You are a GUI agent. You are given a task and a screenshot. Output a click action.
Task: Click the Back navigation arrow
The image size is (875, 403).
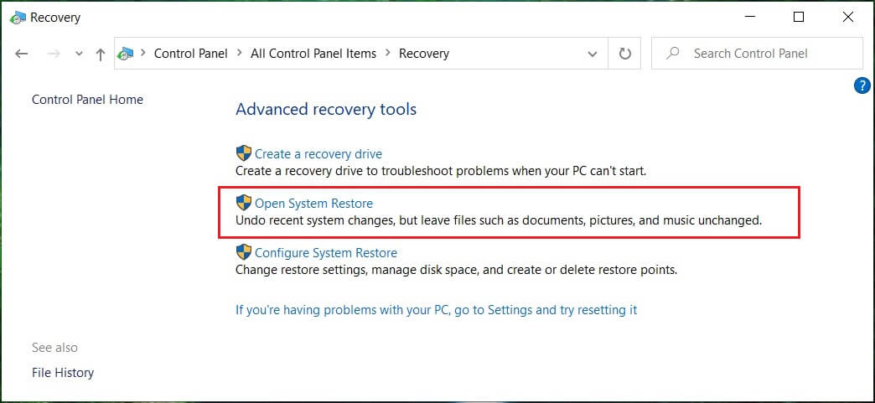[x=22, y=54]
